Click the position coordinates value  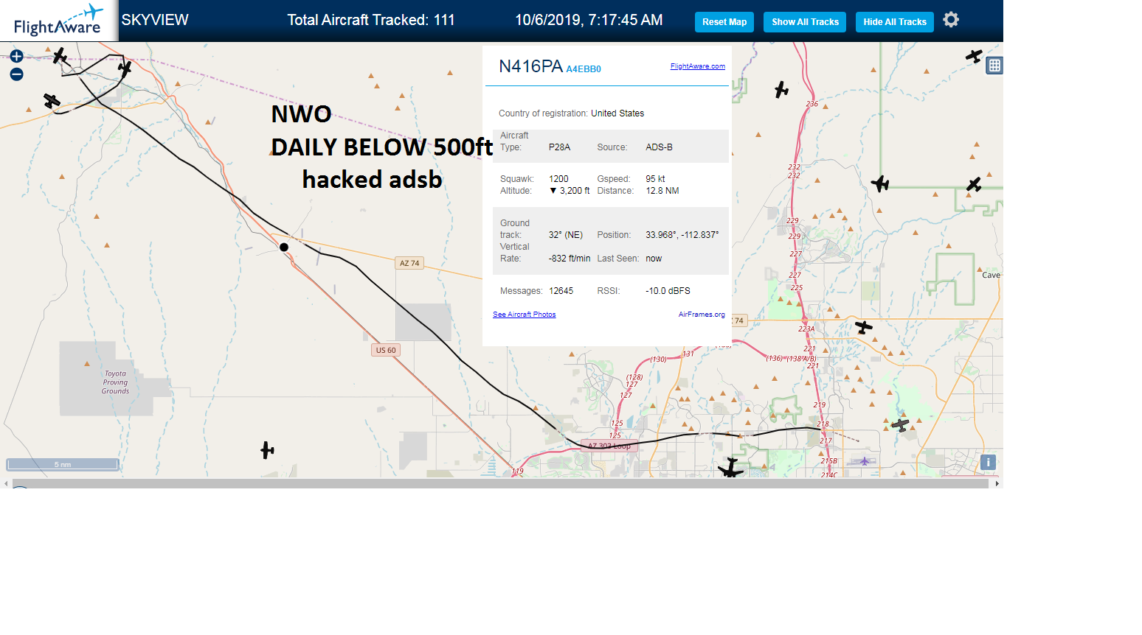[682, 235]
